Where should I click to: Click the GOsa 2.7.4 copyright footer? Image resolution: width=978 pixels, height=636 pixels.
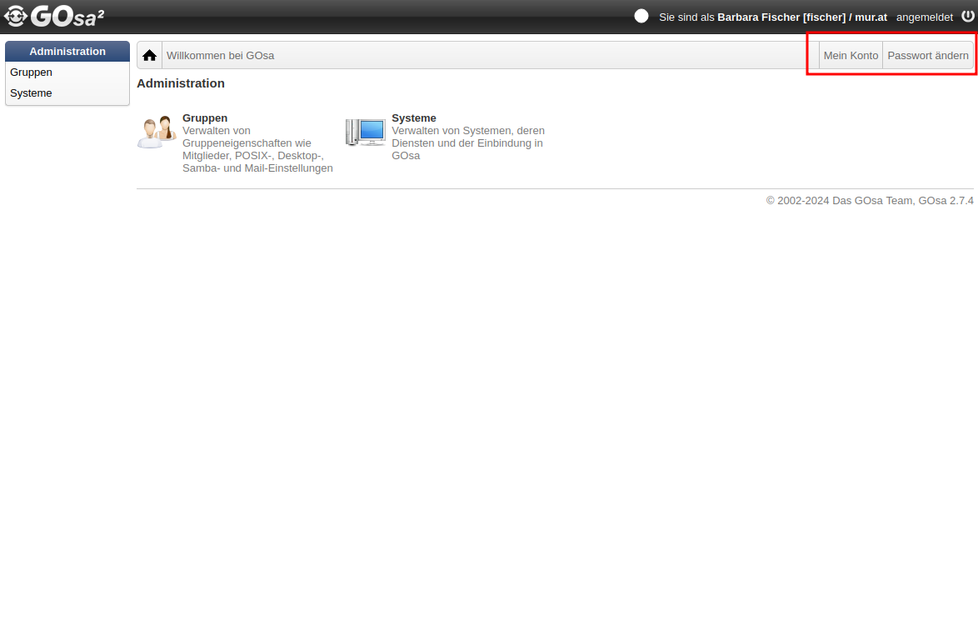click(x=870, y=200)
